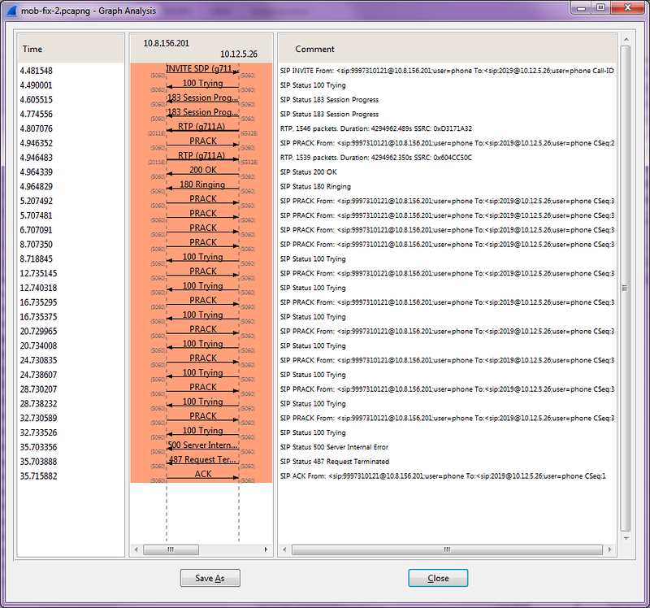Select the first PRACK message arrow

(x=201, y=142)
